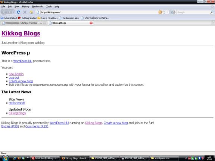215x161 pixels.
Task: Open Kikkog Blogs under Updated Blogs
Action: point(17,113)
